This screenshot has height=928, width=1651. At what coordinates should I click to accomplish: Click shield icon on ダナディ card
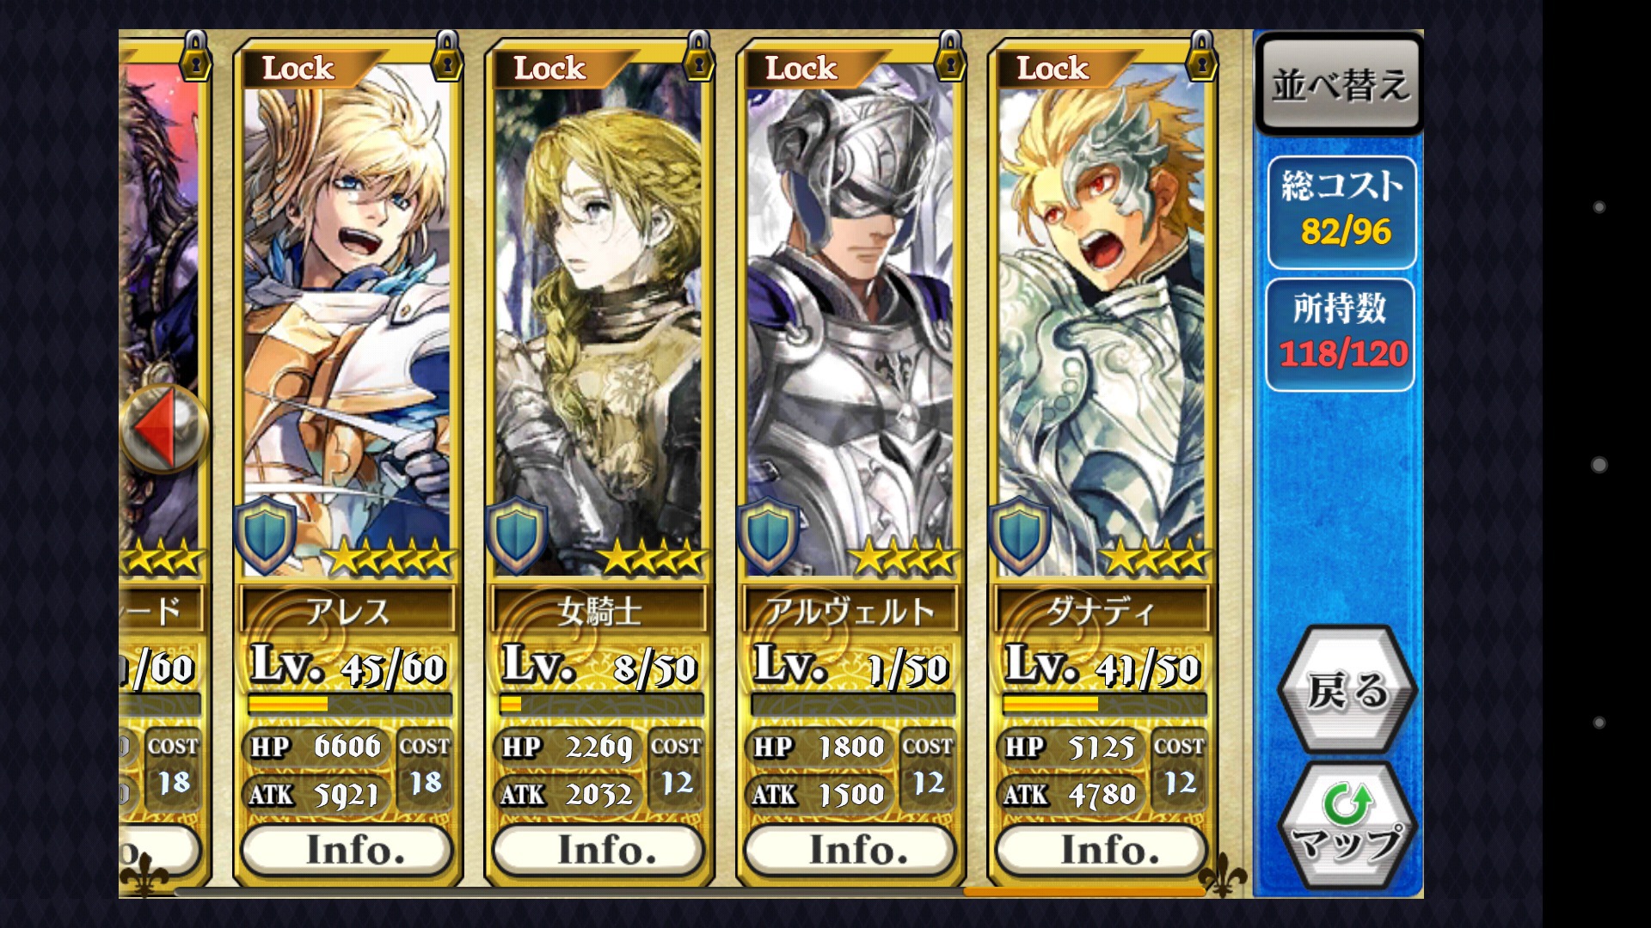click(x=1020, y=534)
